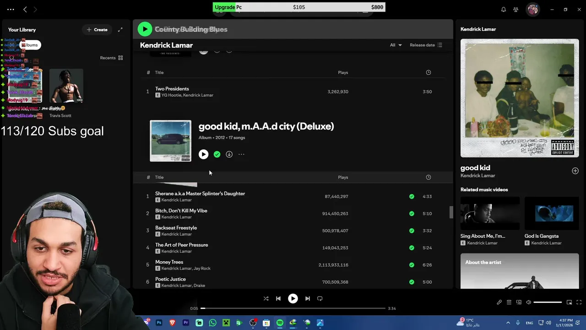The height and width of the screenshot is (330, 586).
Task: Mute the Spotify volume speaker icon
Action: 528,302
